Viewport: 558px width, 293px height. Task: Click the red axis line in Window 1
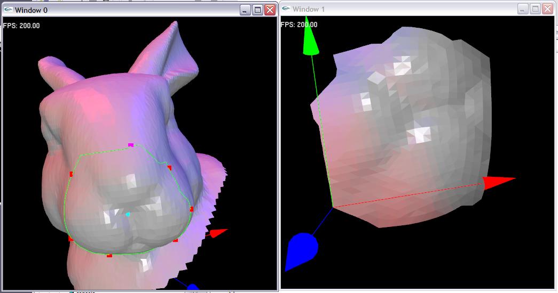pos(409,194)
